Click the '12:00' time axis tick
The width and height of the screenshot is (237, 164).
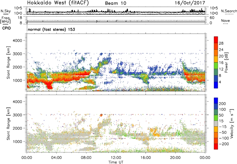116,158
